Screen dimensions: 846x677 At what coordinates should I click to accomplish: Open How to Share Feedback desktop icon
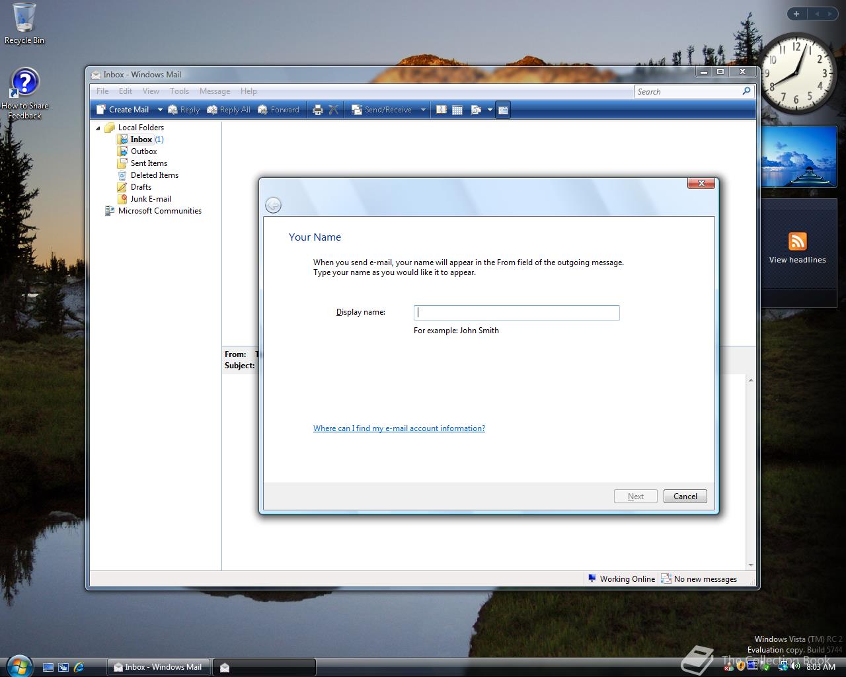click(24, 94)
